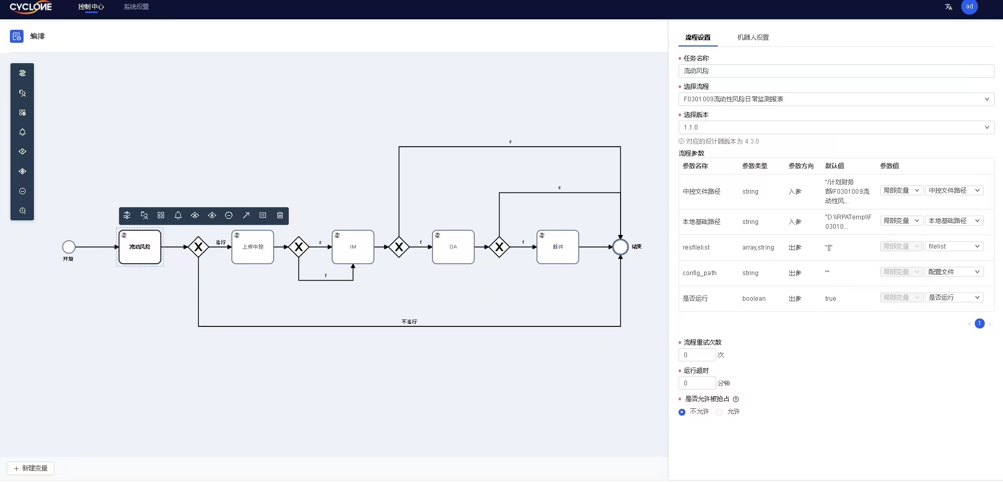Screen dimensions: 1003x483
Task: Switch to 流程设置 tab
Action: [x=698, y=38]
